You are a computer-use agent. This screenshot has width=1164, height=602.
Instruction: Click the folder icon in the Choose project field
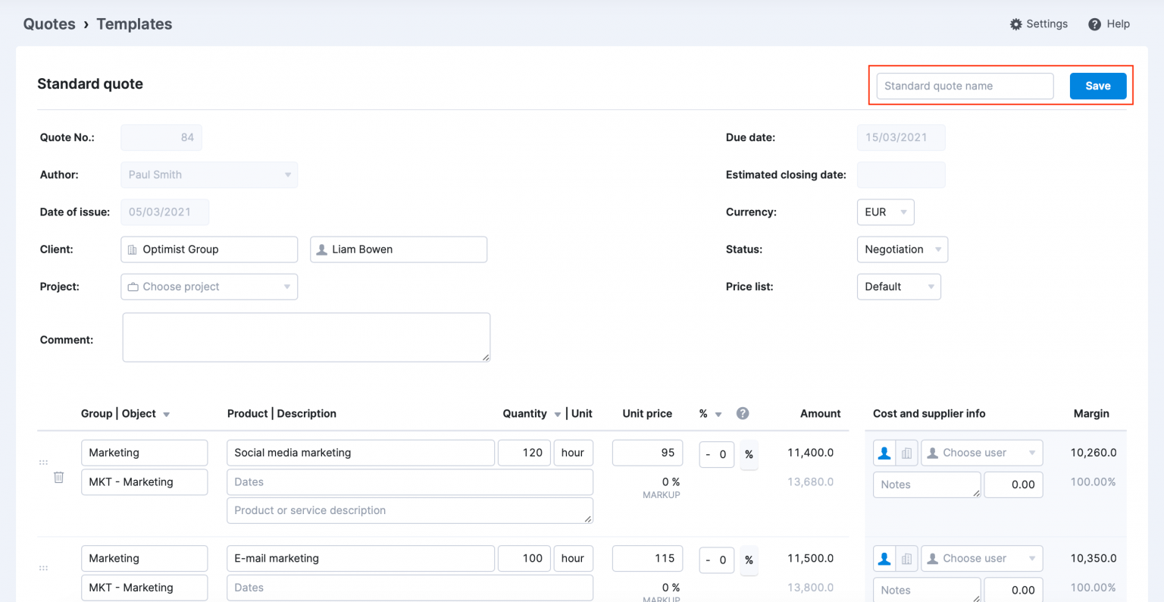(133, 287)
